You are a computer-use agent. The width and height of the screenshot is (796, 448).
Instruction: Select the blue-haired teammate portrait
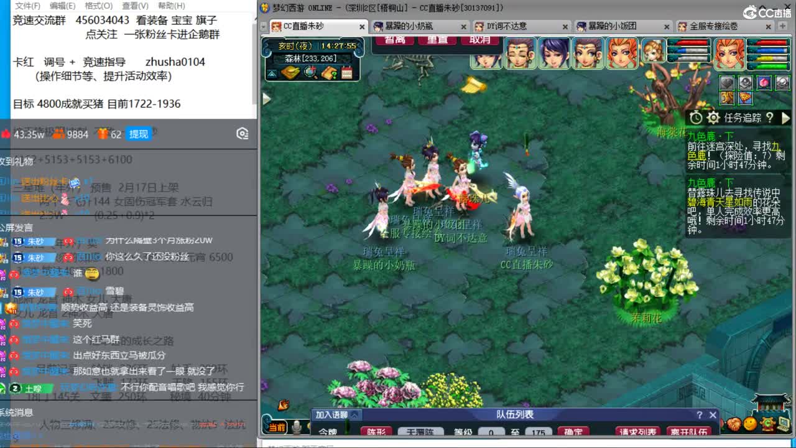pyautogui.click(x=554, y=52)
